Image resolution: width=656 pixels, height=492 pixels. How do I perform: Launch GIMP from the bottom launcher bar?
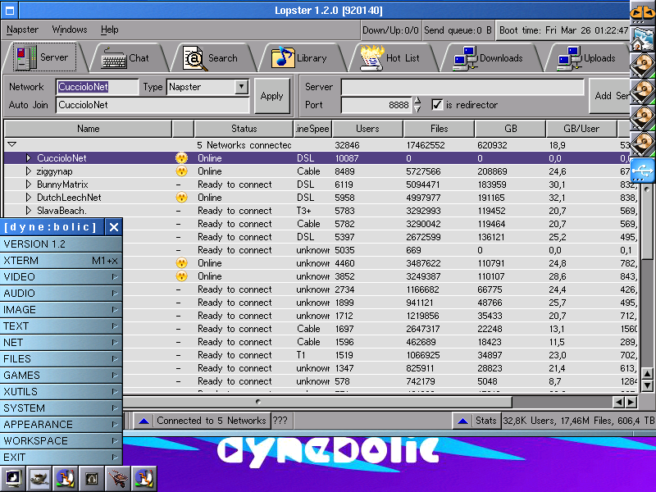pyautogui.click(x=39, y=478)
